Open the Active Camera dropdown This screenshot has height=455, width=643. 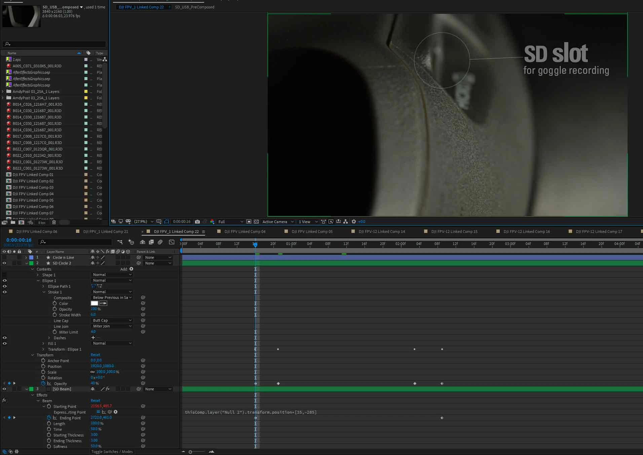click(278, 221)
